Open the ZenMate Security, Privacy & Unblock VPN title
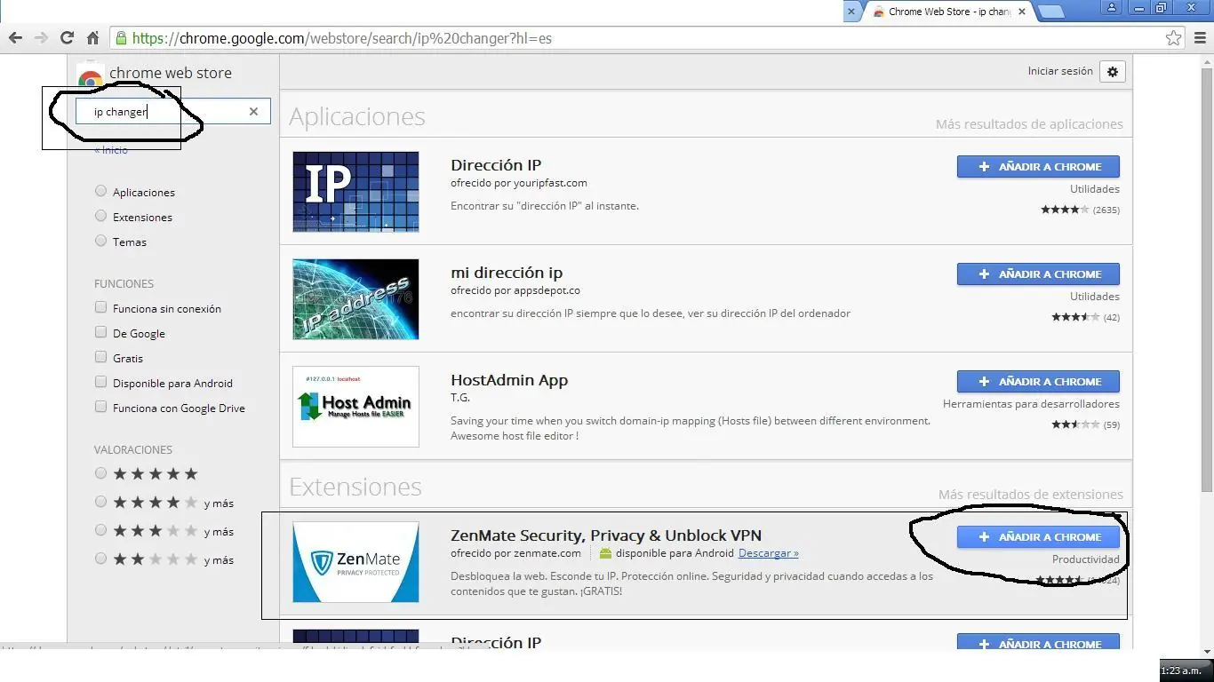 point(606,535)
